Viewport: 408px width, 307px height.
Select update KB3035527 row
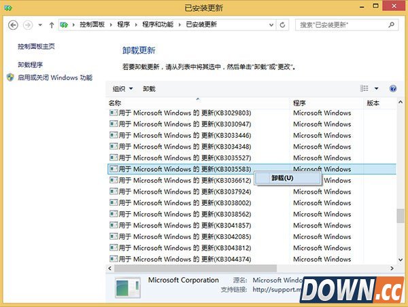click(x=252, y=158)
